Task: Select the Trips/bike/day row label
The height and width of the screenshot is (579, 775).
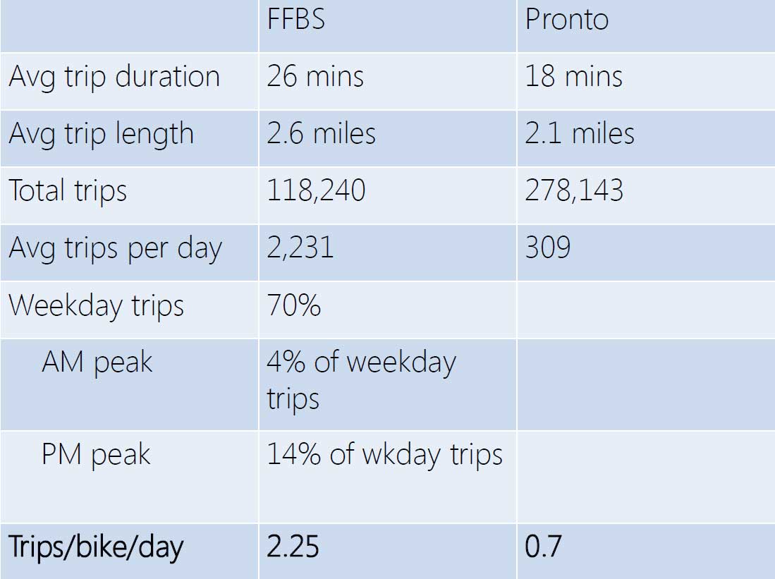Action: 96,548
